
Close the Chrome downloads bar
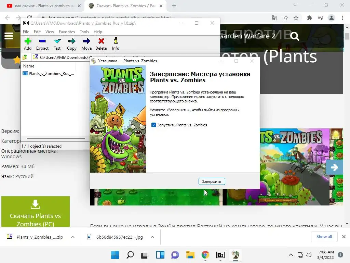pos(344,237)
